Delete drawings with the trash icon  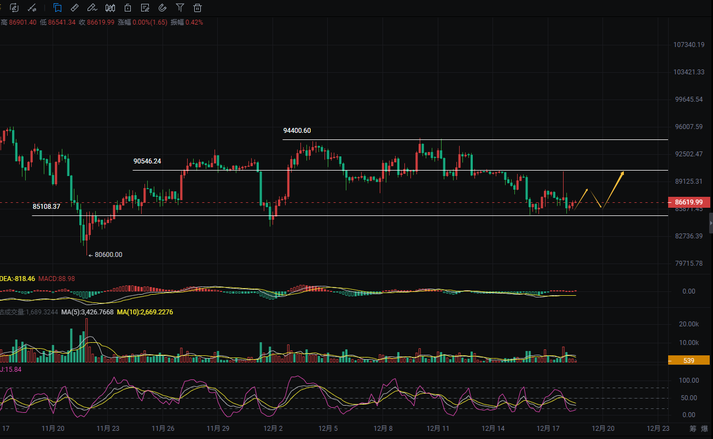point(198,8)
